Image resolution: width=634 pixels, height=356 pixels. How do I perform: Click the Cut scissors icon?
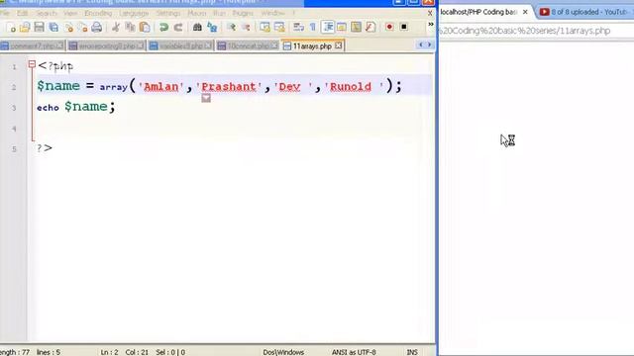pyautogui.click(x=116, y=28)
